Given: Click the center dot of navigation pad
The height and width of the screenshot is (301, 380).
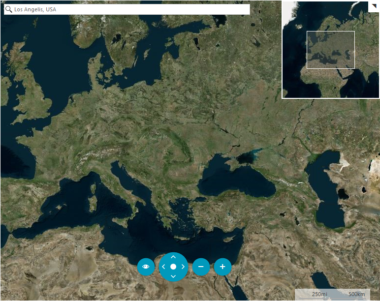Looking at the screenshot, I should point(173,267).
